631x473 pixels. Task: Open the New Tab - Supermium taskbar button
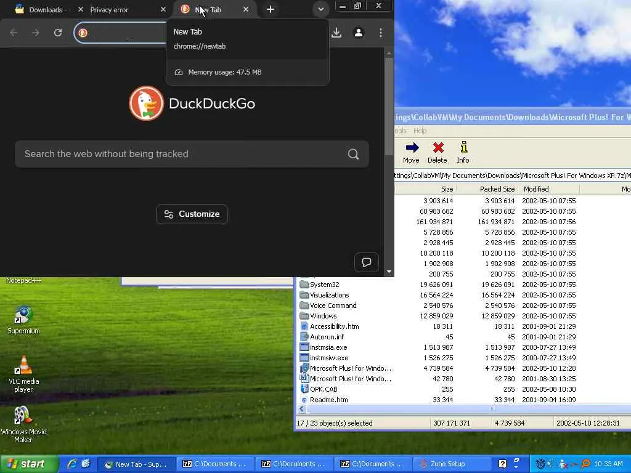point(136,464)
